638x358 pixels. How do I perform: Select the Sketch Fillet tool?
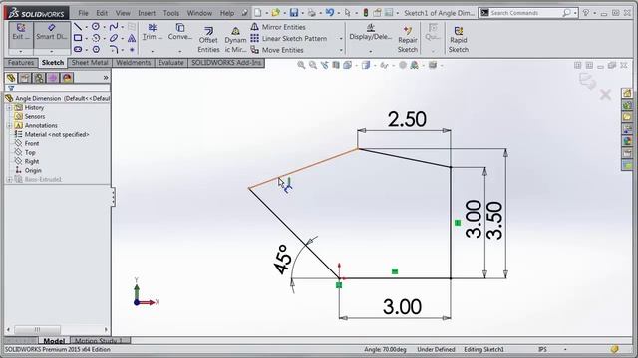pyautogui.click(x=114, y=49)
